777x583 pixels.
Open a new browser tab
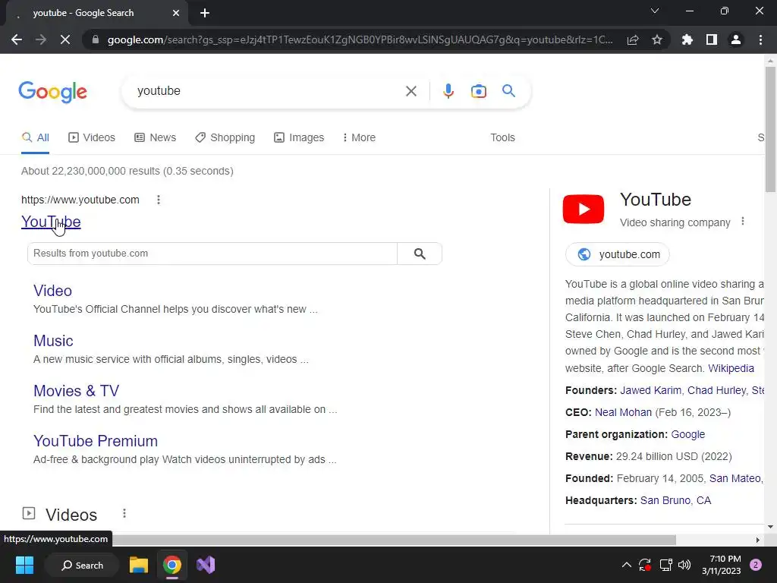[205, 13]
